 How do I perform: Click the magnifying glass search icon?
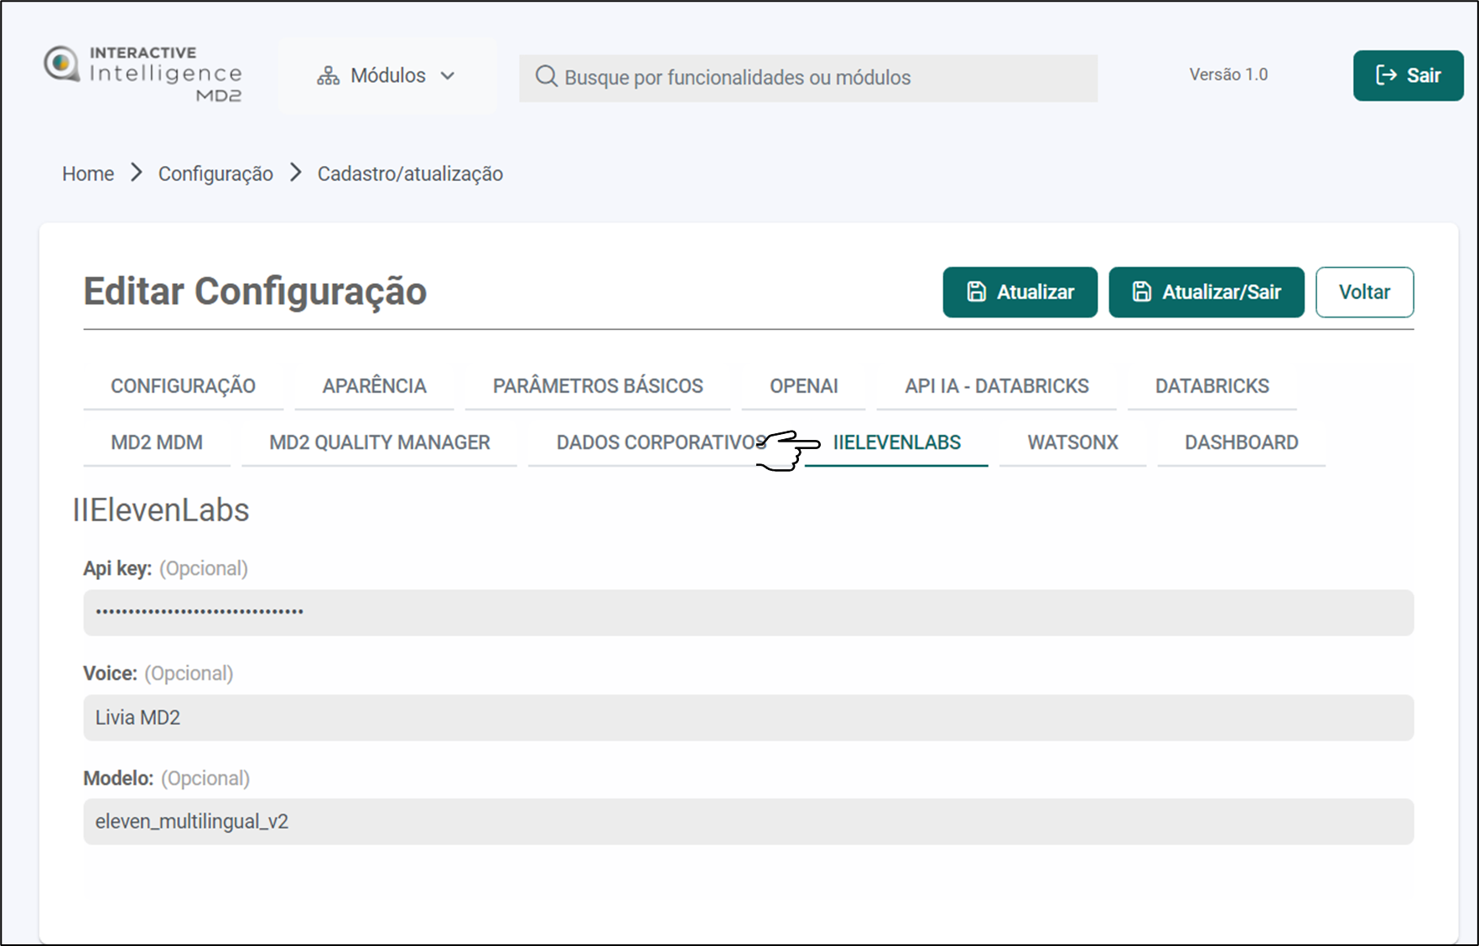546,77
